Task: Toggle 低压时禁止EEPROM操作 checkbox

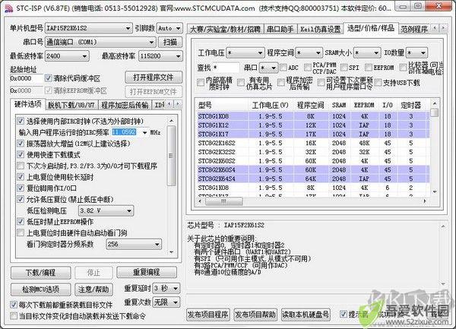Action: tap(21, 221)
